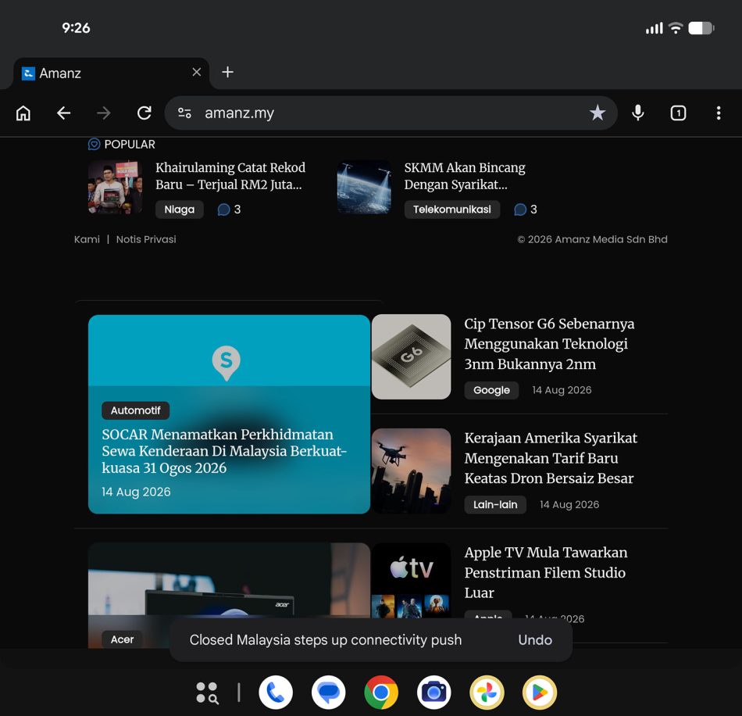Select the Automotif category tag

click(135, 410)
